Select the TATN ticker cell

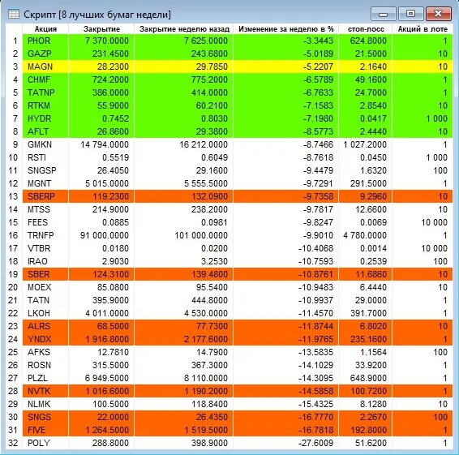[45, 300]
